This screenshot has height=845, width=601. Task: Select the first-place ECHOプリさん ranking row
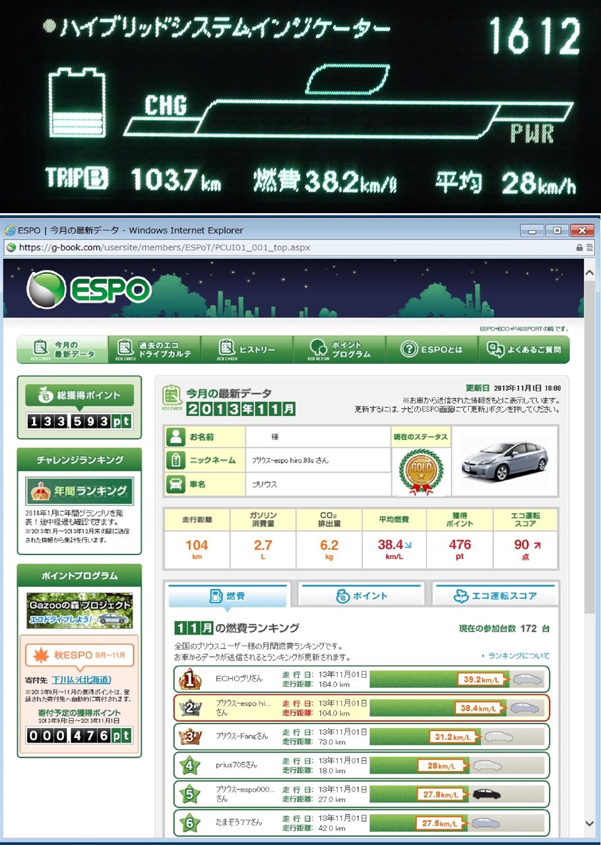[x=362, y=679]
